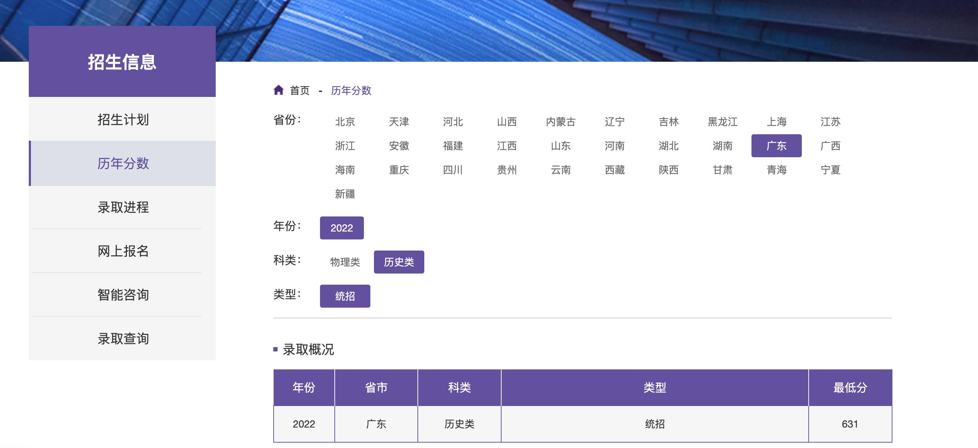This screenshot has height=448, width=978.
Task: Choose 福建 province filter
Action: pyautogui.click(x=453, y=145)
